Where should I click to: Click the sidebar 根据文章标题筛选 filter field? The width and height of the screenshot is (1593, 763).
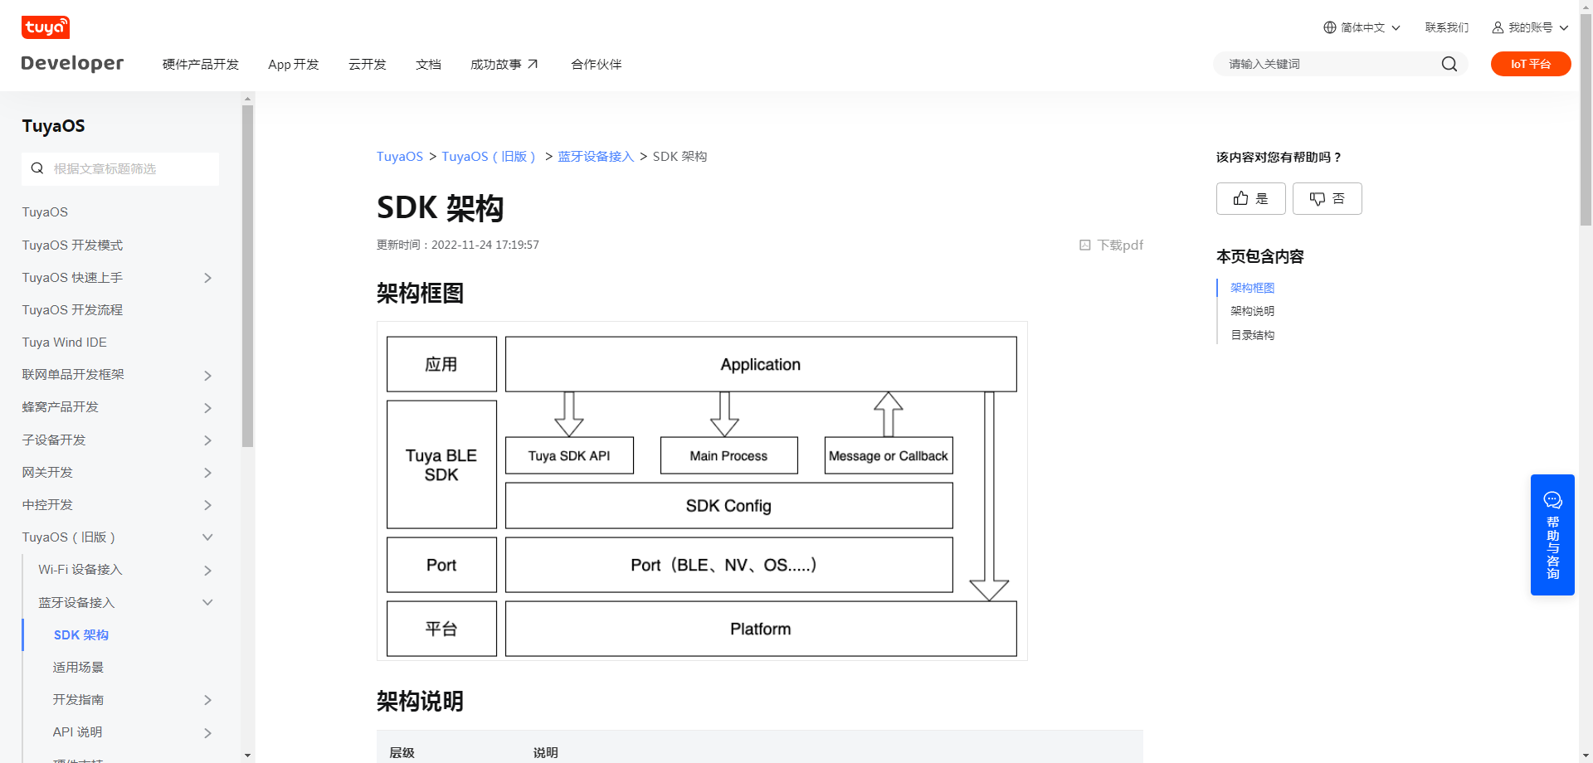120,168
